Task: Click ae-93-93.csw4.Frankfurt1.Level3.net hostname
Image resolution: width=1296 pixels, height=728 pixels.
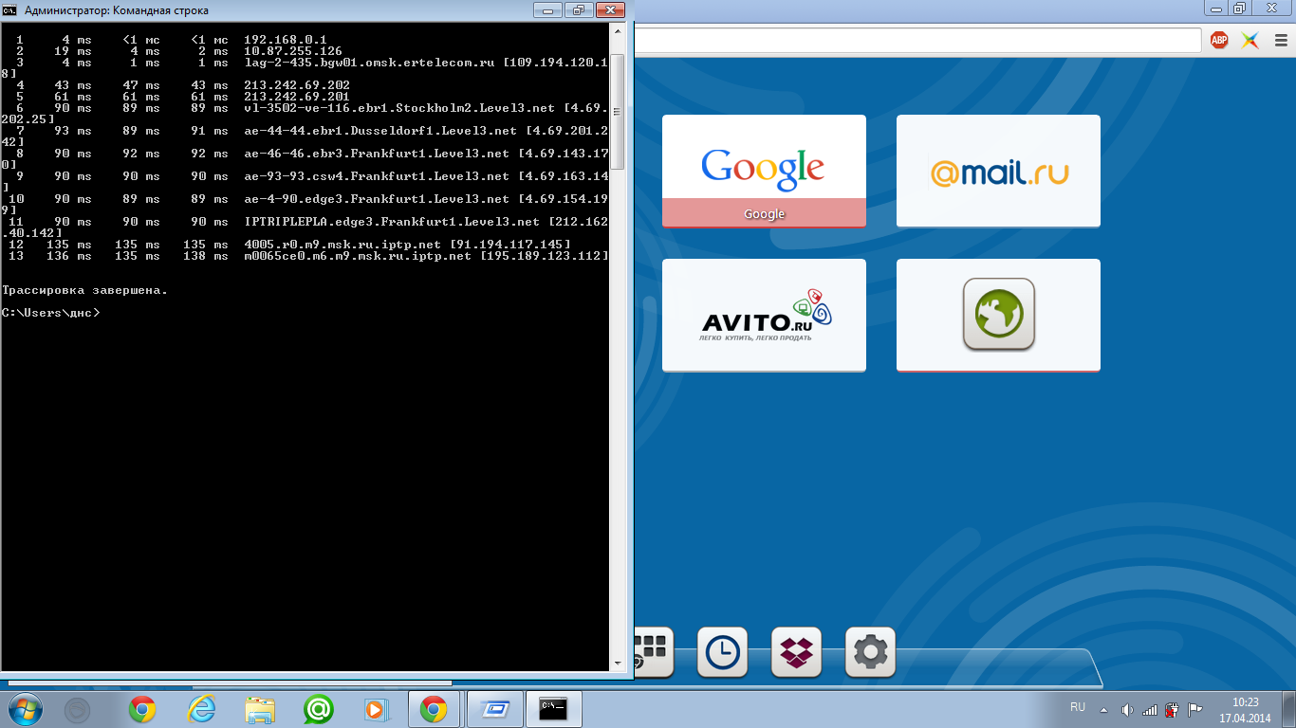Action: [x=377, y=176]
